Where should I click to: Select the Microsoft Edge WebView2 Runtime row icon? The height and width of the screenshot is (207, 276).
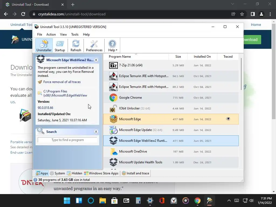click(x=113, y=141)
